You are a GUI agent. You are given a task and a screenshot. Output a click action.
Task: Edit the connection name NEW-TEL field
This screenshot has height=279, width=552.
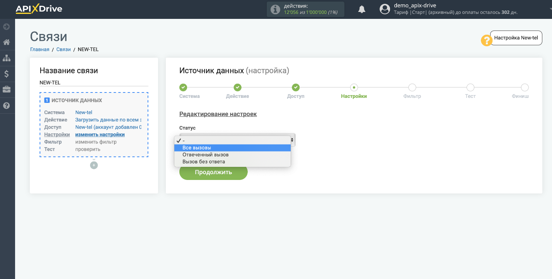pyautogui.click(x=94, y=82)
